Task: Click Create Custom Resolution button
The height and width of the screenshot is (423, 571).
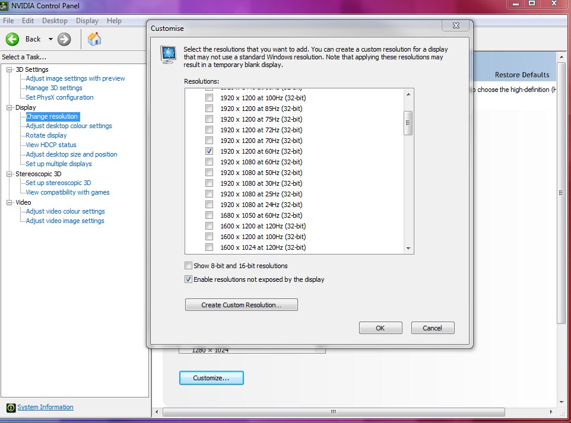Action: [242, 305]
